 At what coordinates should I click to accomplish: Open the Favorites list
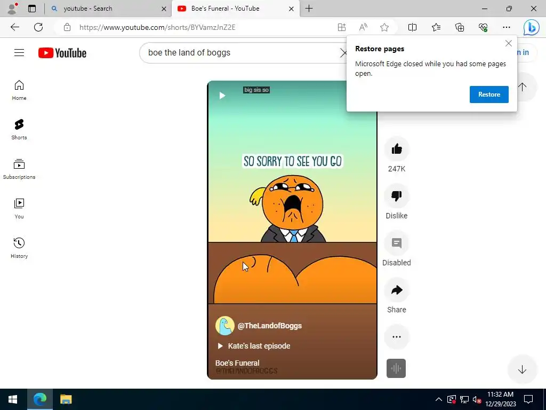(436, 27)
